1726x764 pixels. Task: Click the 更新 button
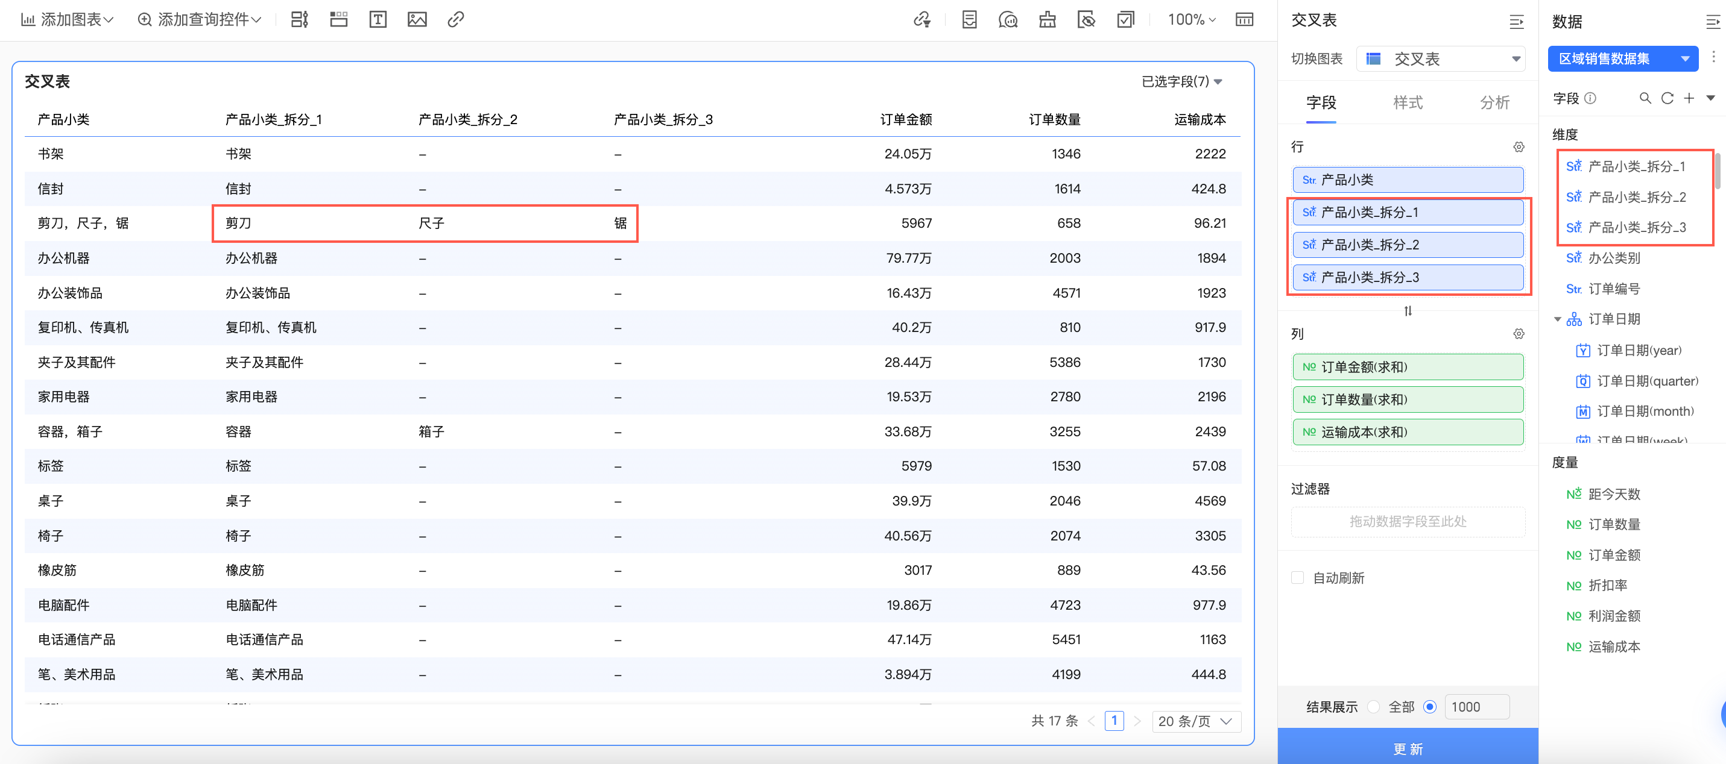click(x=1408, y=748)
